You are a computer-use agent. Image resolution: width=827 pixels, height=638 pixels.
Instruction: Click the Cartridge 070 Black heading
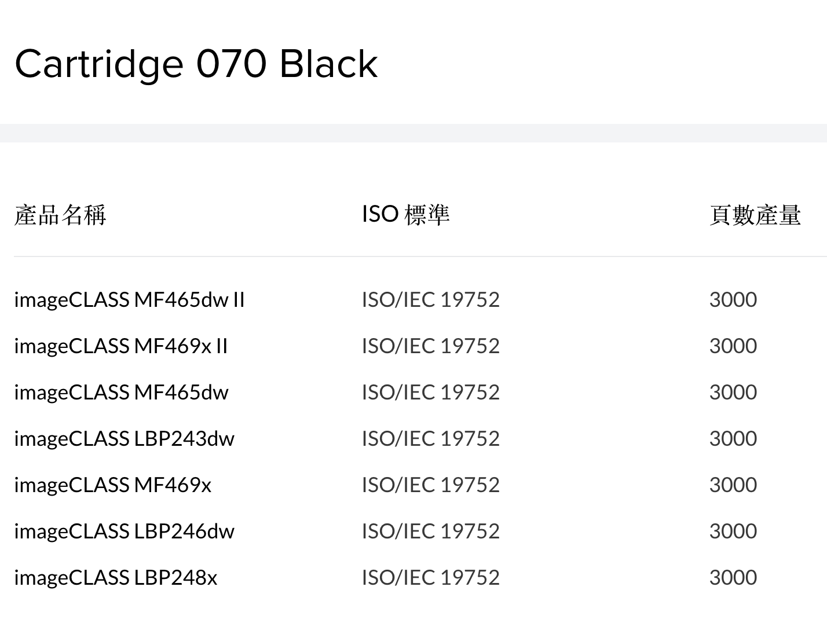coord(196,64)
